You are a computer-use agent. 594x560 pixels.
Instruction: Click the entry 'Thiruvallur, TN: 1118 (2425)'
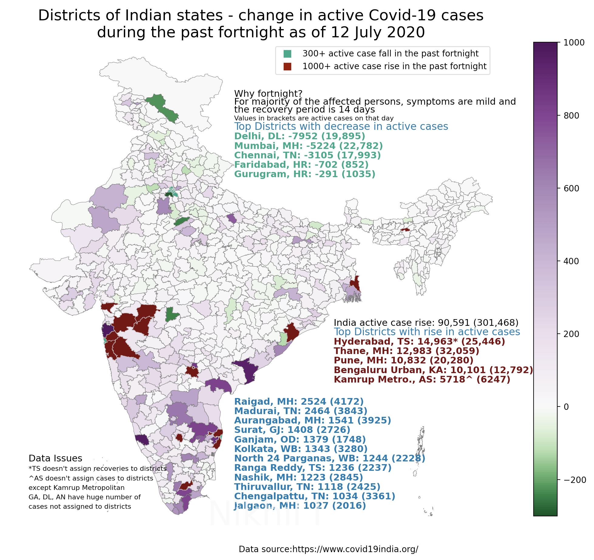(307, 487)
